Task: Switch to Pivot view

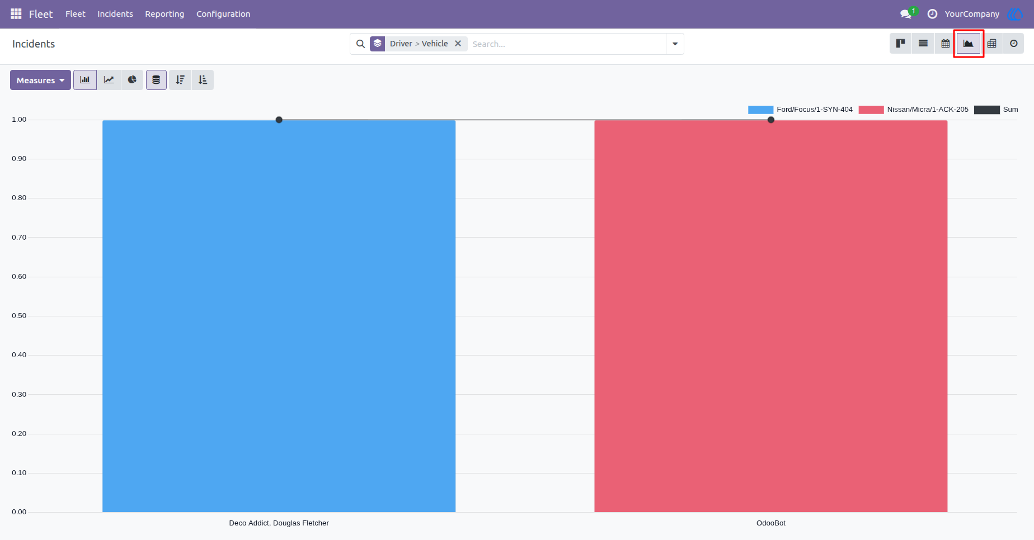Action: pyautogui.click(x=992, y=44)
